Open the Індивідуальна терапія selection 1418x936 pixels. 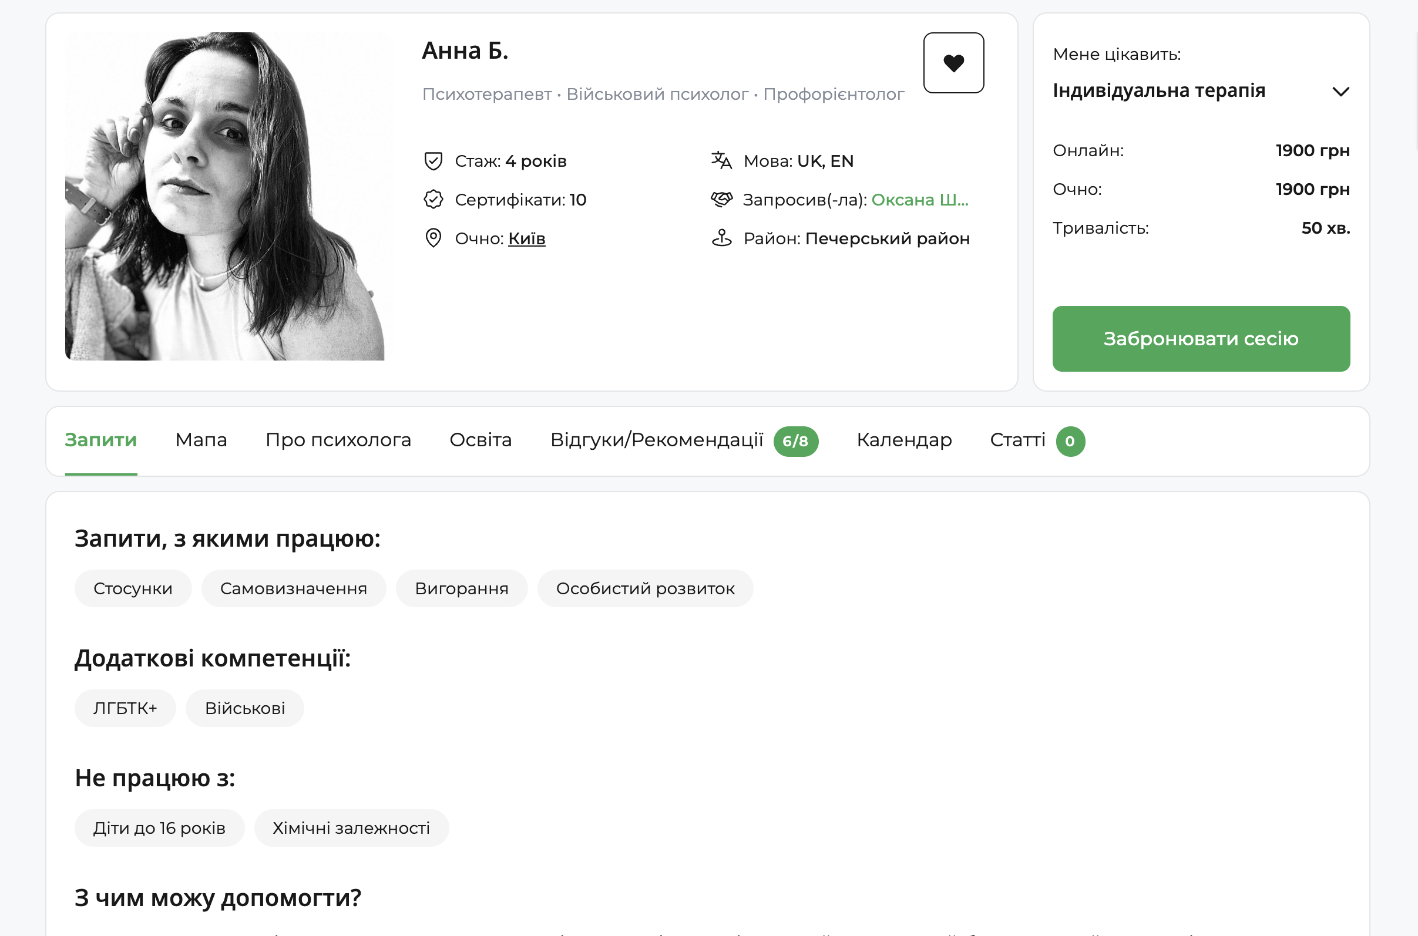[1158, 91]
